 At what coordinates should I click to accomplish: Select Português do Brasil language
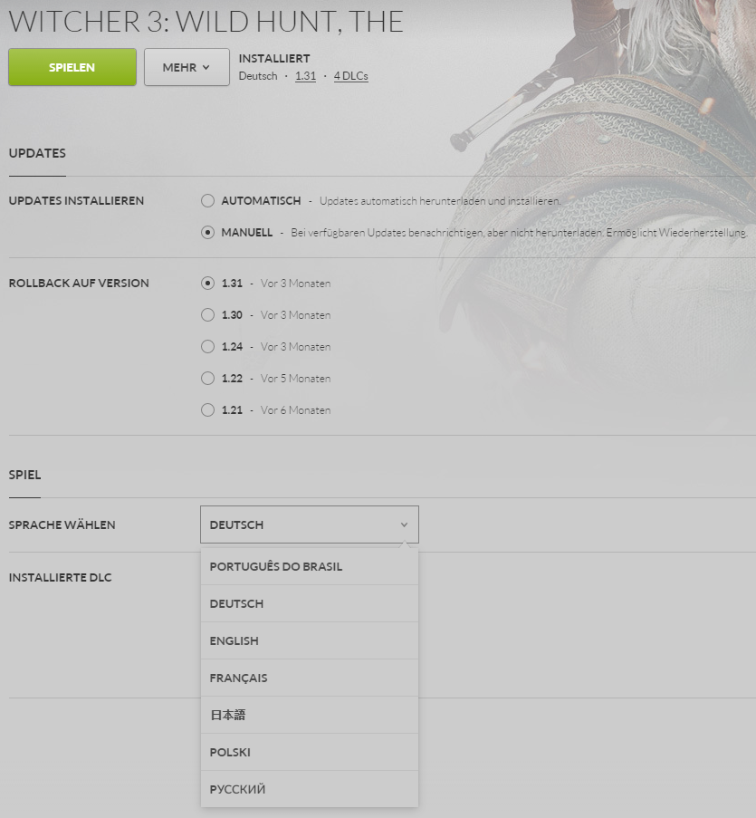tap(310, 566)
